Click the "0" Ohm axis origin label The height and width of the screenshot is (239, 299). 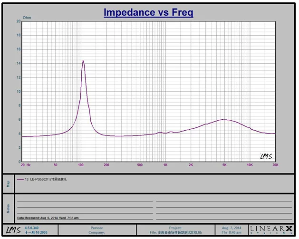19,162
